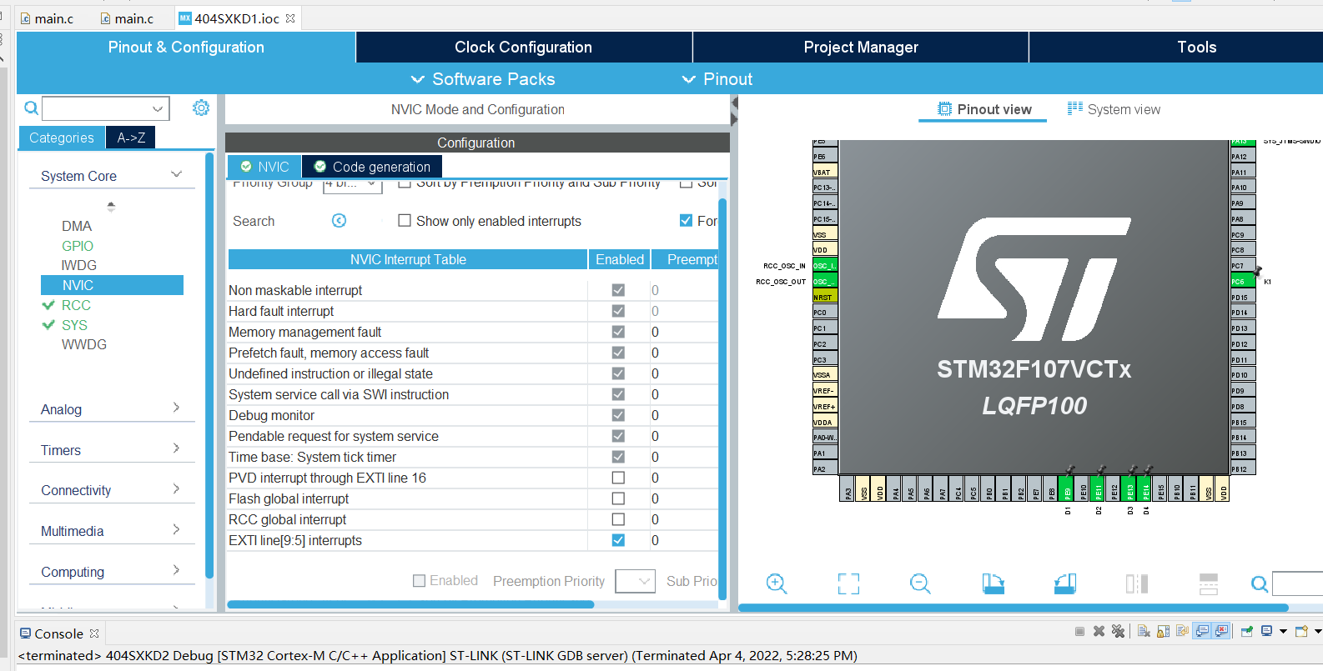
Task: Expand the Analog category
Action: (x=176, y=408)
